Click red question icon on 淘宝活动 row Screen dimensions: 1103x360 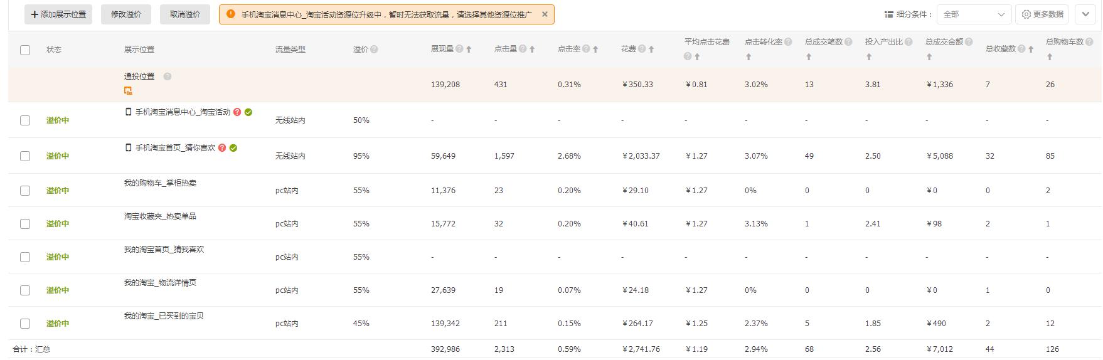coord(237,112)
